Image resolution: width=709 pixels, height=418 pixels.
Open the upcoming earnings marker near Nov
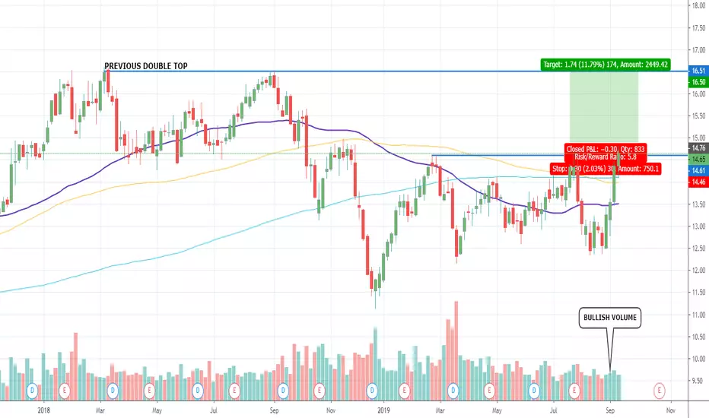click(x=660, y=391)
